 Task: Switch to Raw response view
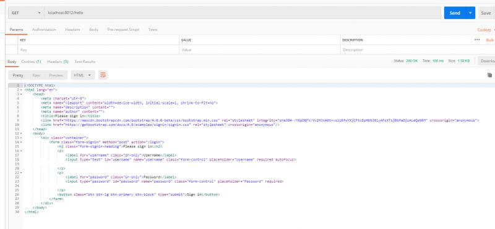pyautogui.click(x=36, y=75)
